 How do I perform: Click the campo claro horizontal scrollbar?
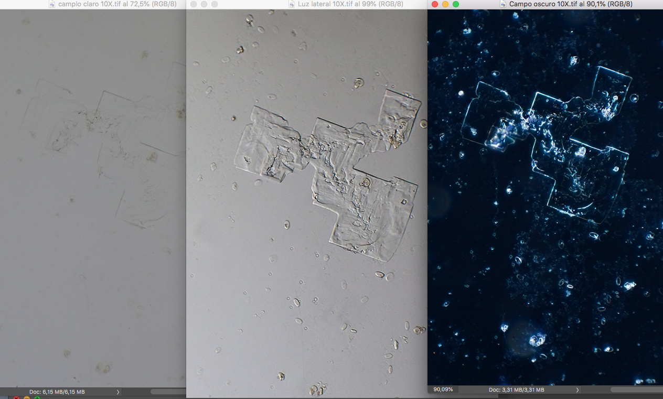(x=168, y=392)
